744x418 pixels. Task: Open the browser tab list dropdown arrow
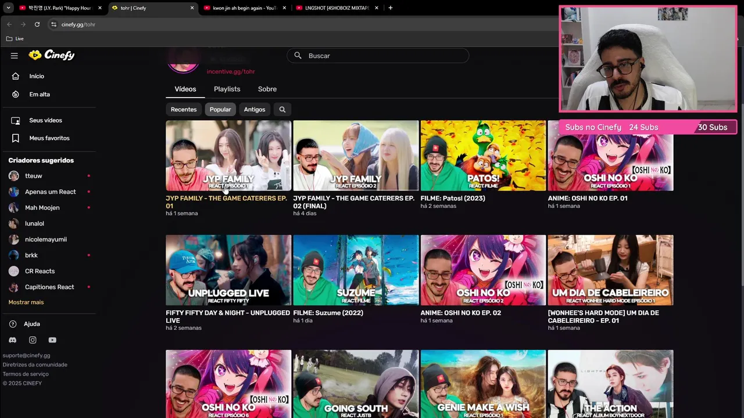click(8, 8)
